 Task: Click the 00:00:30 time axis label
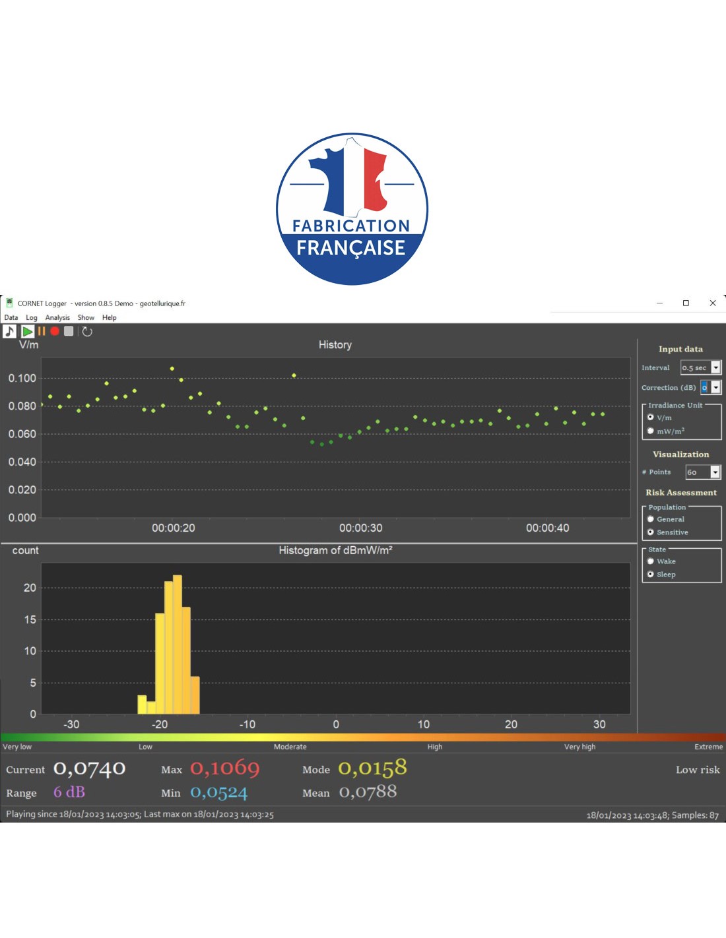(x=360, y=528)
